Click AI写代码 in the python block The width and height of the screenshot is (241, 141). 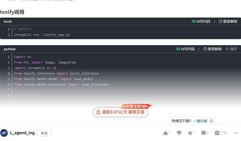coord(186,49)
